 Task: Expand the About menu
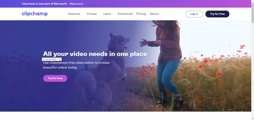pyautogui.click(x=155, y=14)
